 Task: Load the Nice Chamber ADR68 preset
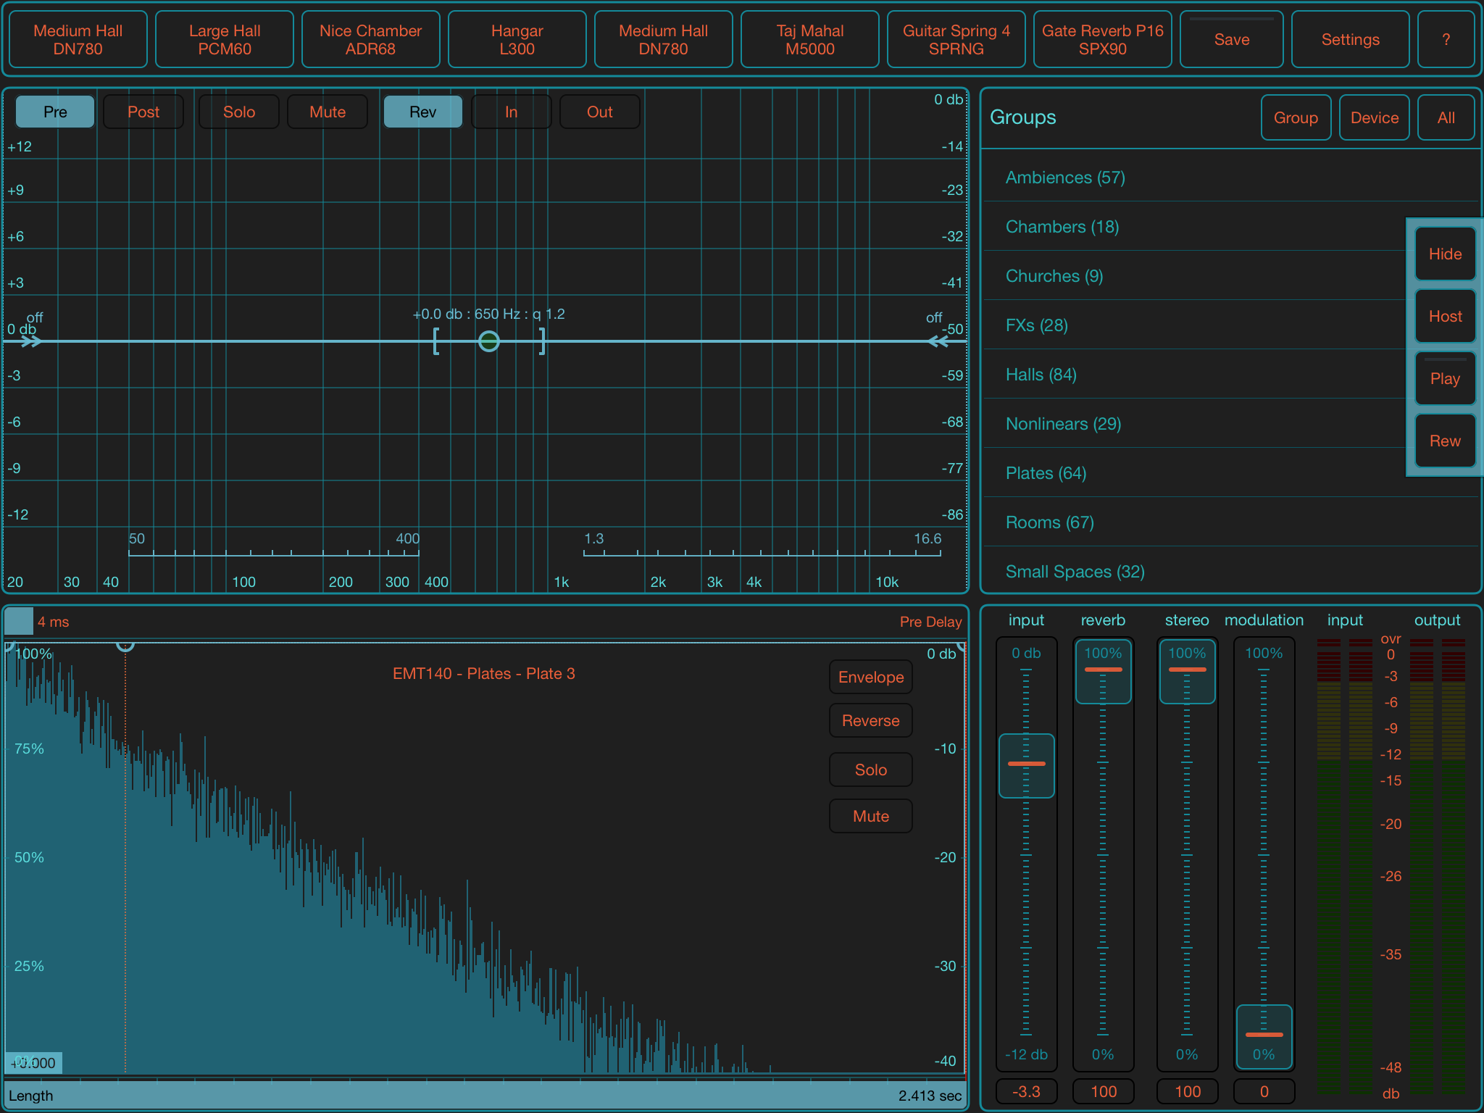tap(371, 40)
